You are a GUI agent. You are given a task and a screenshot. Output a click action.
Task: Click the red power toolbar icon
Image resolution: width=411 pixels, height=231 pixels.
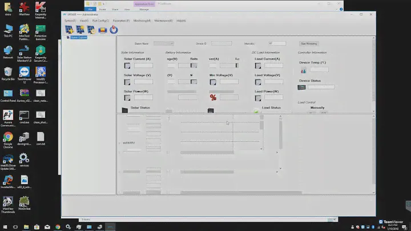coord(114,29)
